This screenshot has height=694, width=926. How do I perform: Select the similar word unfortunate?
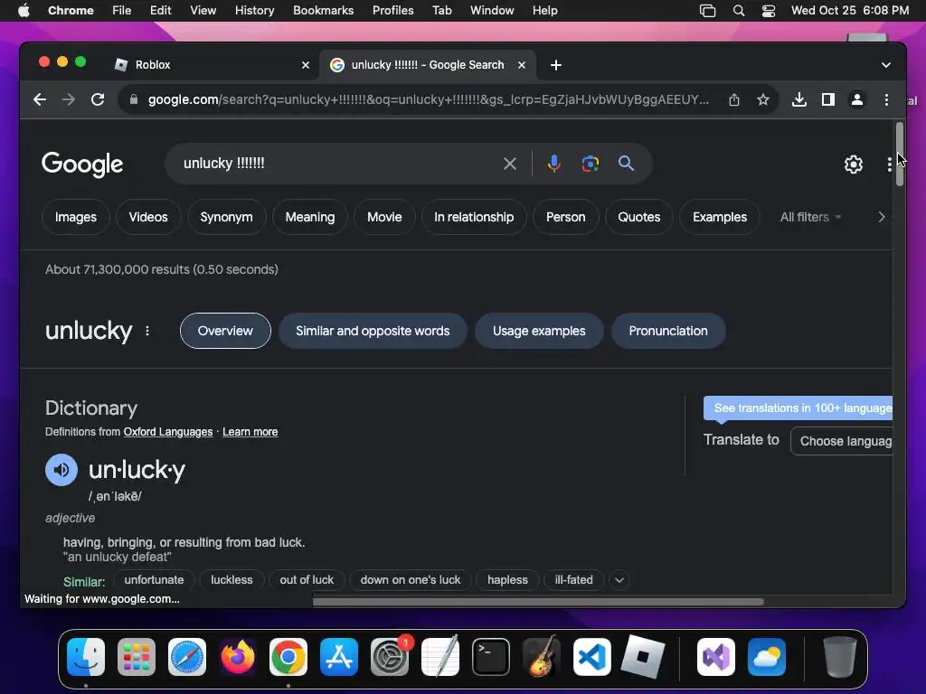(154, 580)
